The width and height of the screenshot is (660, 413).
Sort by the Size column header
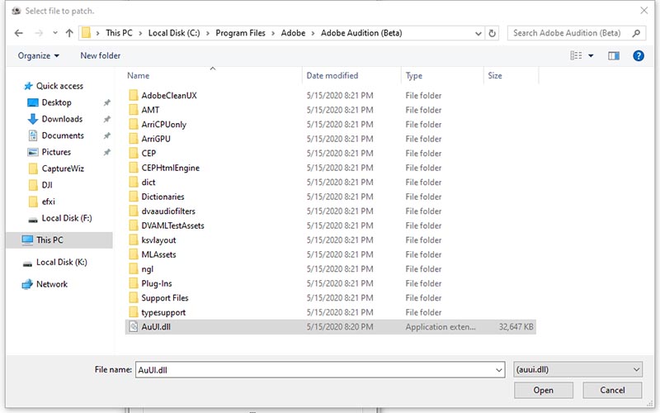(494, 75)
